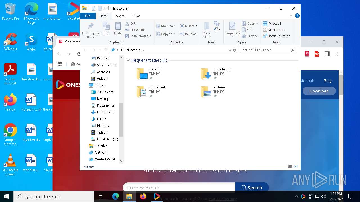
Task: Click the Rename ribbon command
Action: [188, 34]
